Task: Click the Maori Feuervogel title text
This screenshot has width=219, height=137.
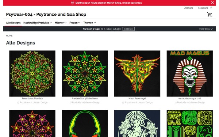Action: 137,99
